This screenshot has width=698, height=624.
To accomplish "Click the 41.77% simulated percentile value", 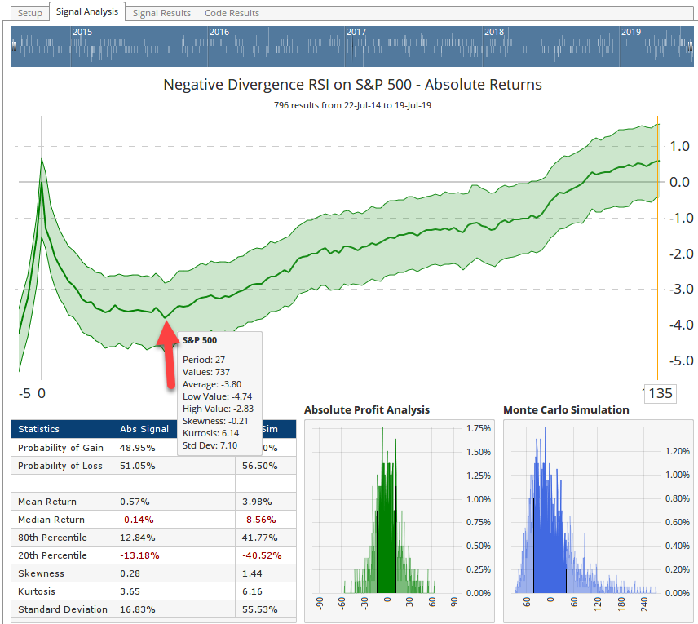I will tap(260, 538).
